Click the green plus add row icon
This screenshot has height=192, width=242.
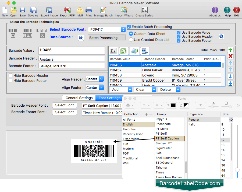230,50
